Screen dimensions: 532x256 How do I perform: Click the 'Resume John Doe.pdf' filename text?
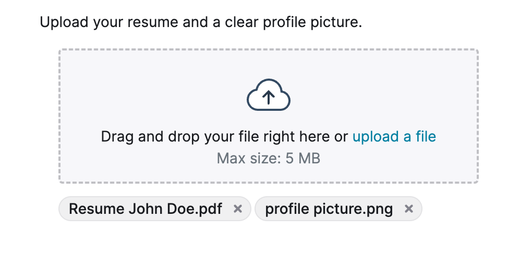(x=146, y=209)
